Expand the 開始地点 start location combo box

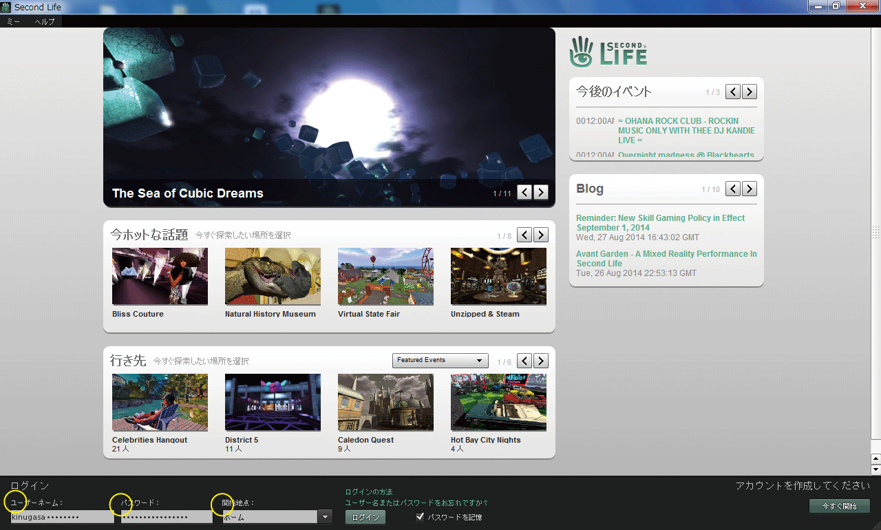[x=325, y=517]
